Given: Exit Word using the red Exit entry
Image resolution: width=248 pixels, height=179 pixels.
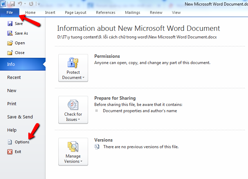Looking at the screenshot, I should (x=18, y=152).
